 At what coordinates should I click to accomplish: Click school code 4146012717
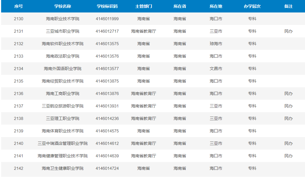107,31
